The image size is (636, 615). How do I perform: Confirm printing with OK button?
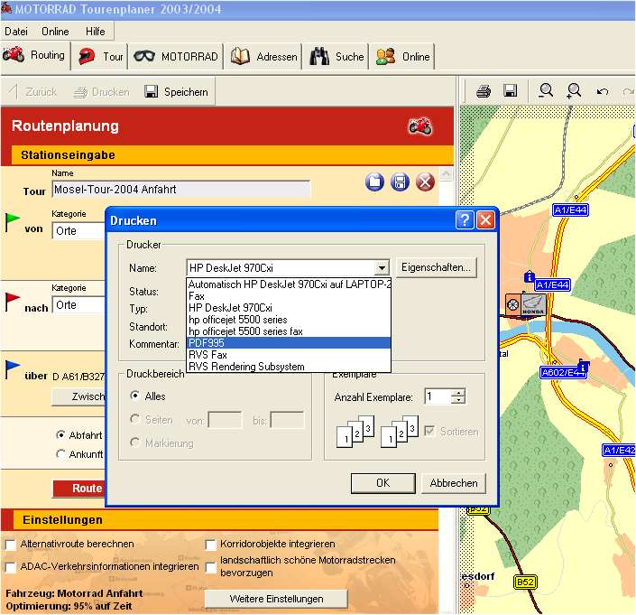click(x=383, y=483)
